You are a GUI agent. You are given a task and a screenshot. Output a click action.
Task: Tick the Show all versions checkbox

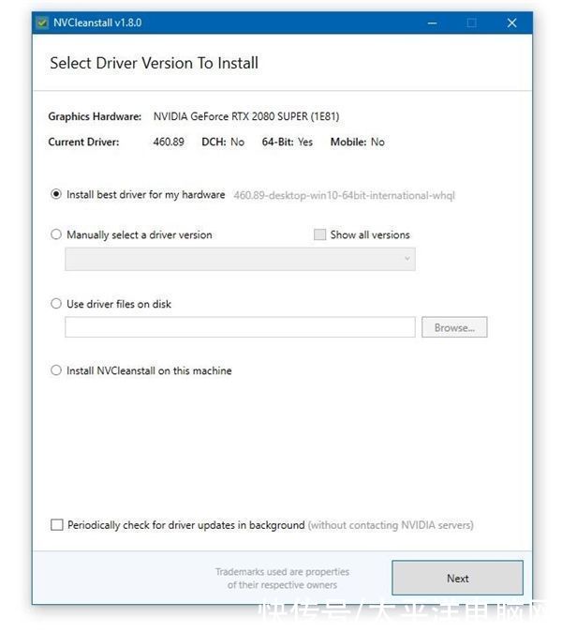click(319, 234)
